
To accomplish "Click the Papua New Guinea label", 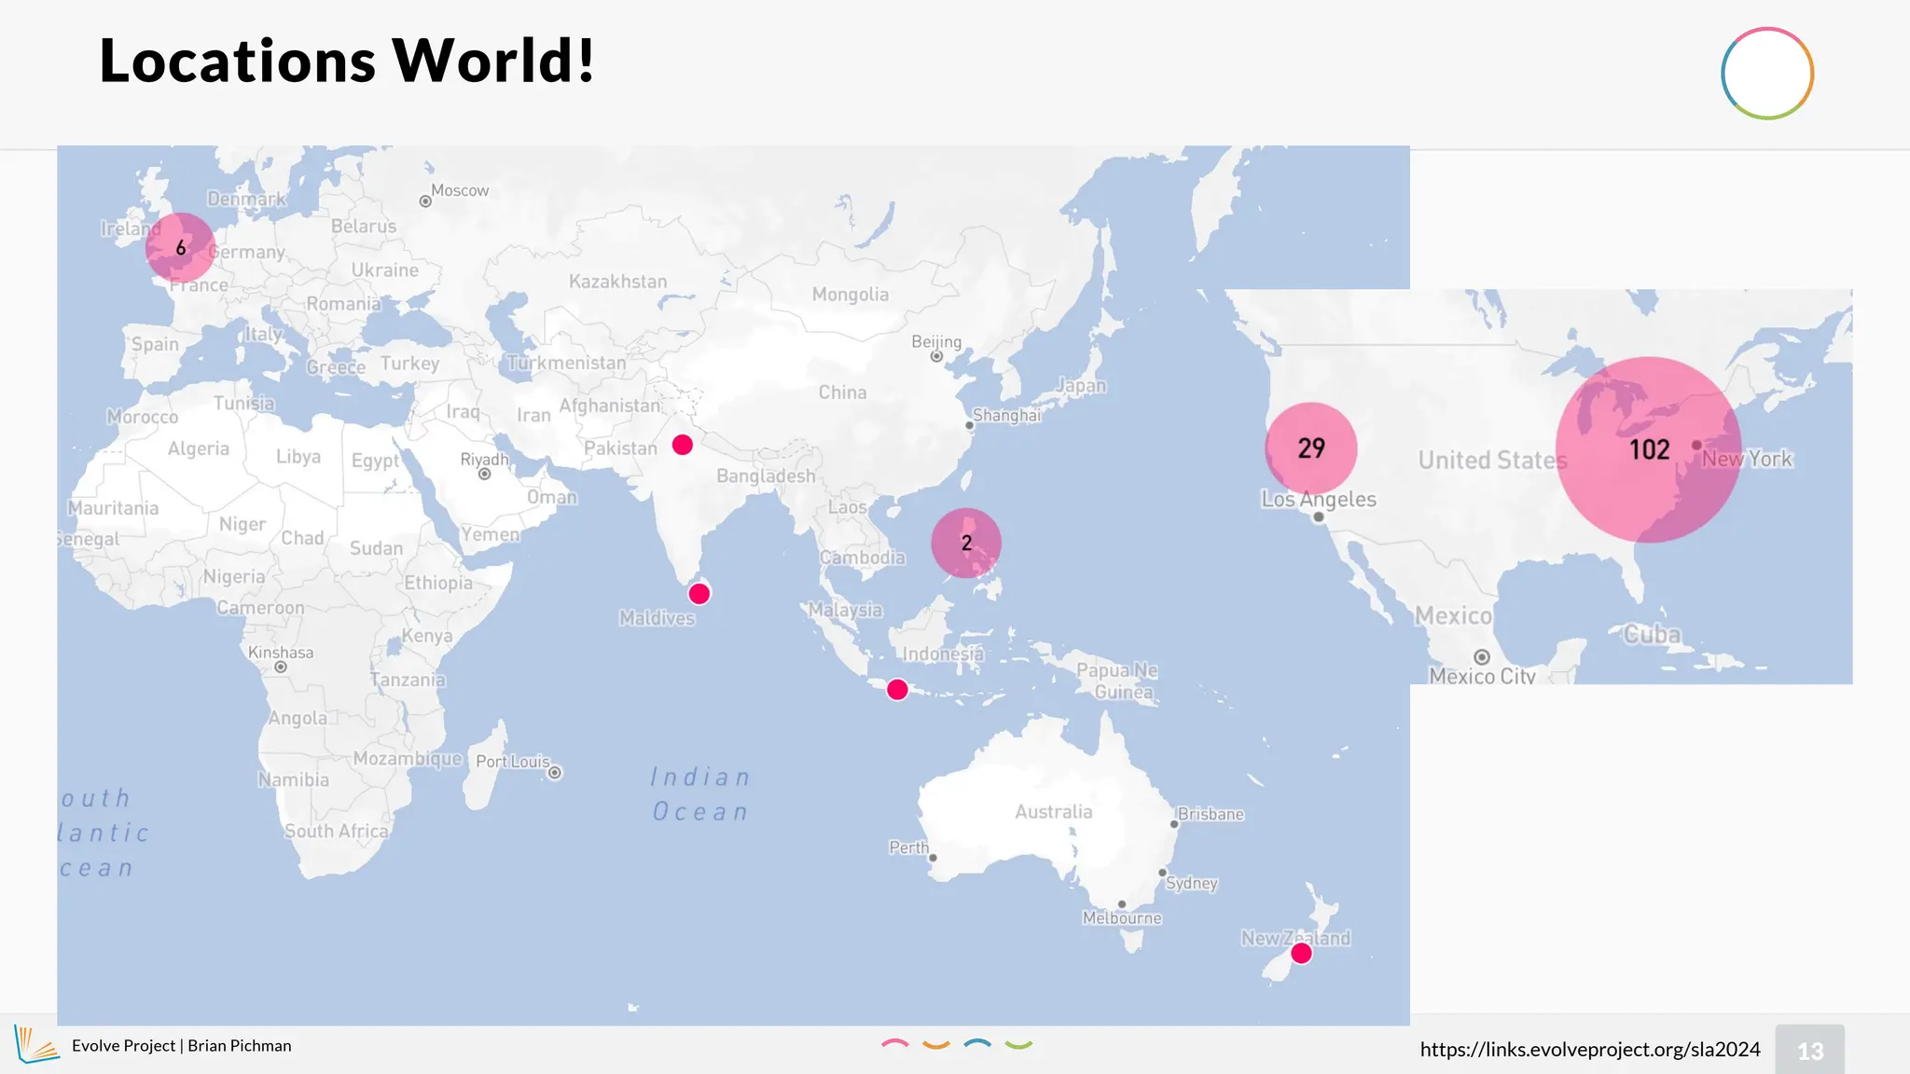I will point(1119,682).
